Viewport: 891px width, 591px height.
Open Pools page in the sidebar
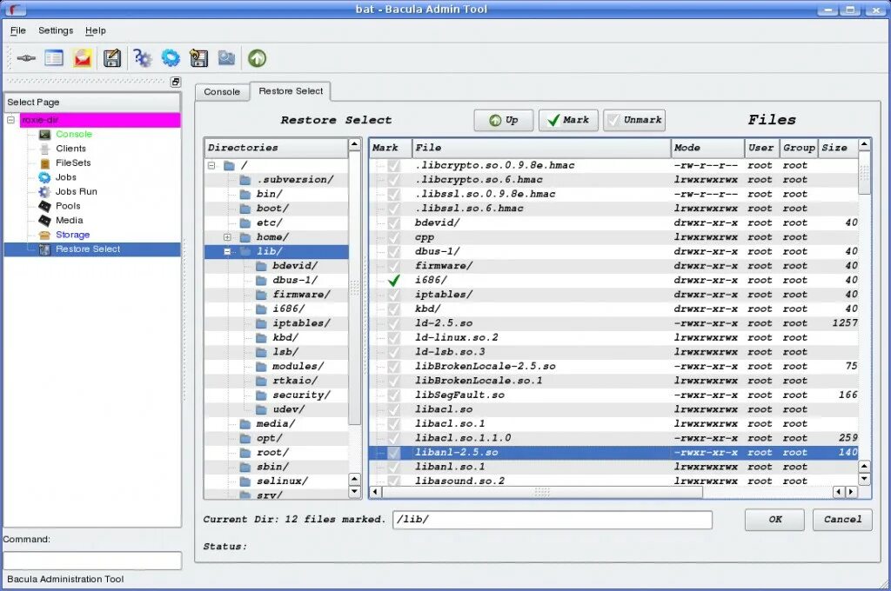(x=68, y=206)
